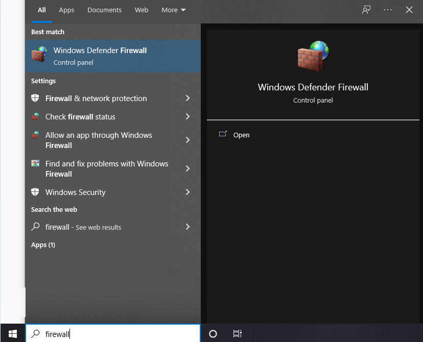Click the search magnifier in the search box
The image size is (423, 342).
[x=35, y=334]
